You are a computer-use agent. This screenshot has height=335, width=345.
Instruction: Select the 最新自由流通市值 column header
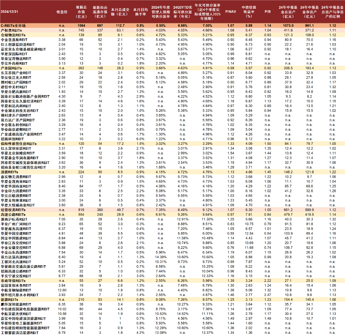(100, 12)
